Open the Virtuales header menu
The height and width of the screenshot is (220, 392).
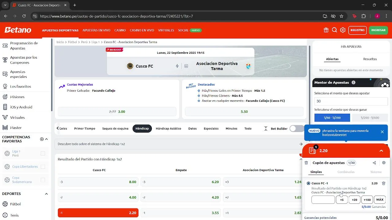(x=166, y=30)
